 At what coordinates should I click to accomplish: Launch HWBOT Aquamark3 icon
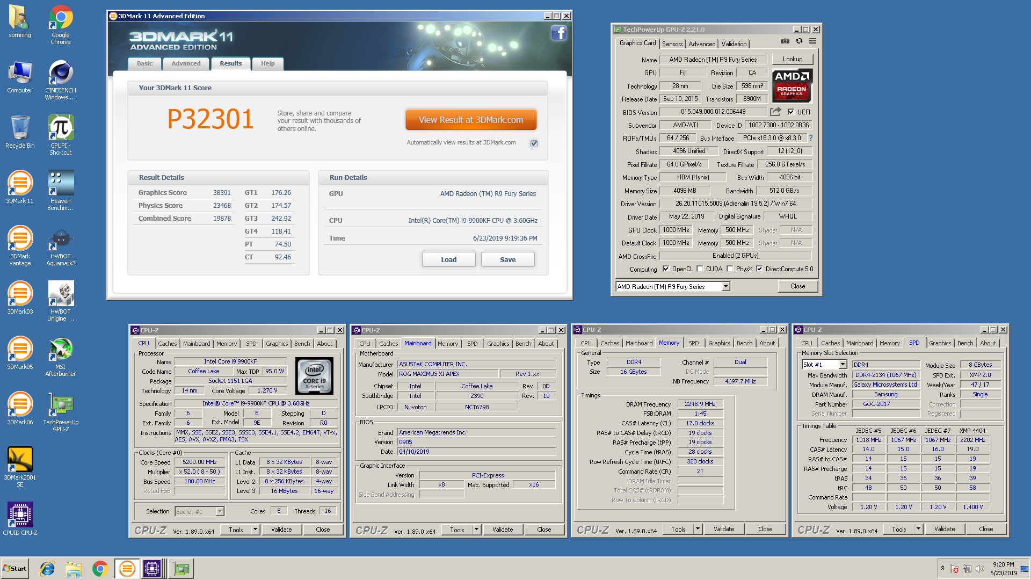pyautogui.click(x=61, y=246)
